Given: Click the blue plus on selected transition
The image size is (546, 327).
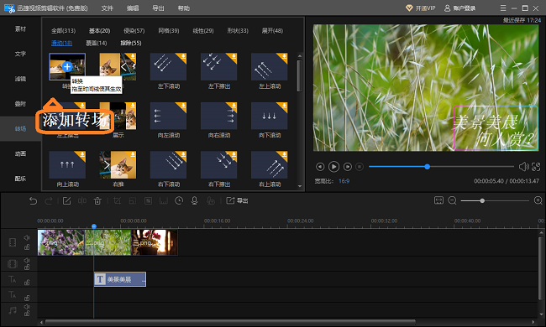Looking at the screenshot, I should coord(67,67).
